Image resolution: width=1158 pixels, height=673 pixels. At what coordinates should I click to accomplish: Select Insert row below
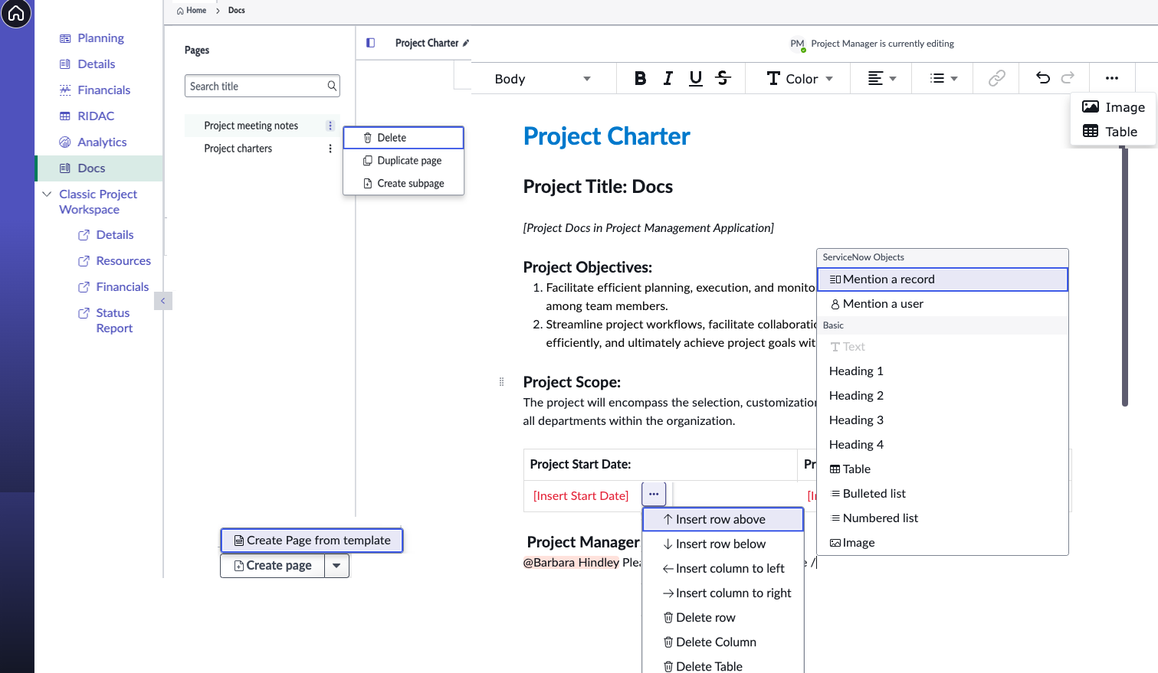click(723, 544)
